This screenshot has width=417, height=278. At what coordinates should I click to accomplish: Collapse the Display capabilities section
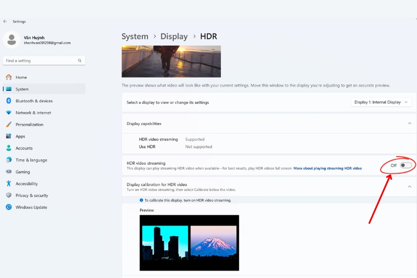click(410, 123)
